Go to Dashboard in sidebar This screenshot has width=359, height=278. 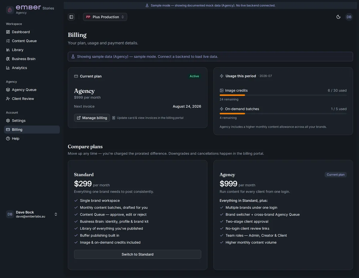(32, 32)
